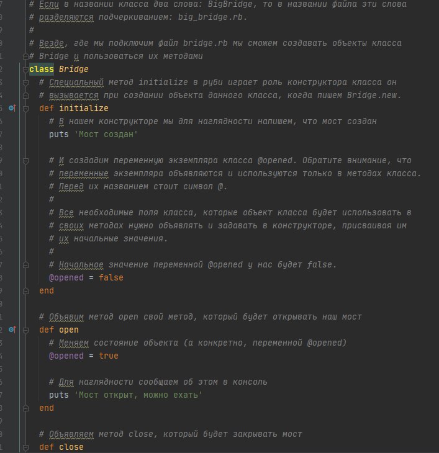Toggle fold end marker at '# Начальное значение' comment

click(x=25, y=265)
